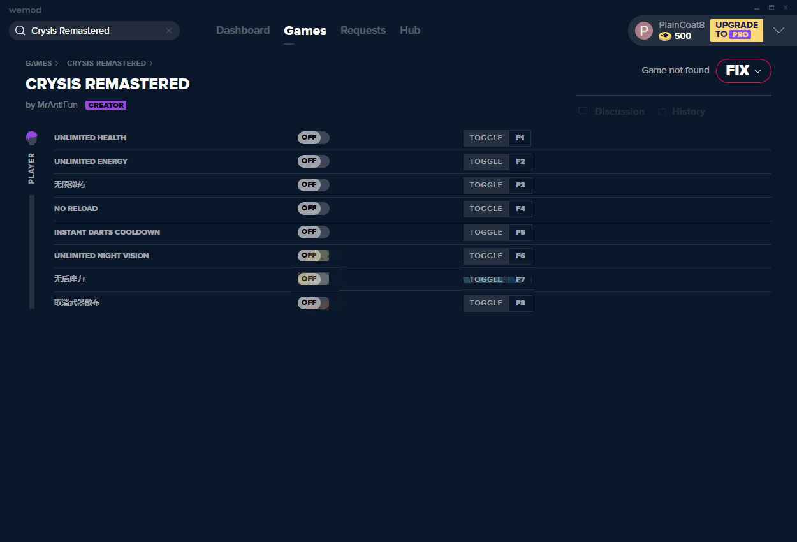This screenshot has height=542, width=797.
Task: Expand the FIX dropdown
Action: click(743, 71)
